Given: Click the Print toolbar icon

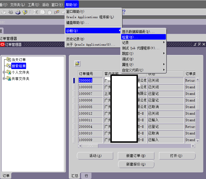Looking at the screenshot, I should [x=18, y=12].
